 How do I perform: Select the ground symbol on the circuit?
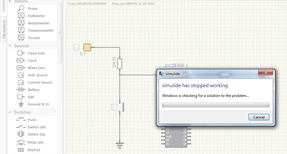coord(119,145)
